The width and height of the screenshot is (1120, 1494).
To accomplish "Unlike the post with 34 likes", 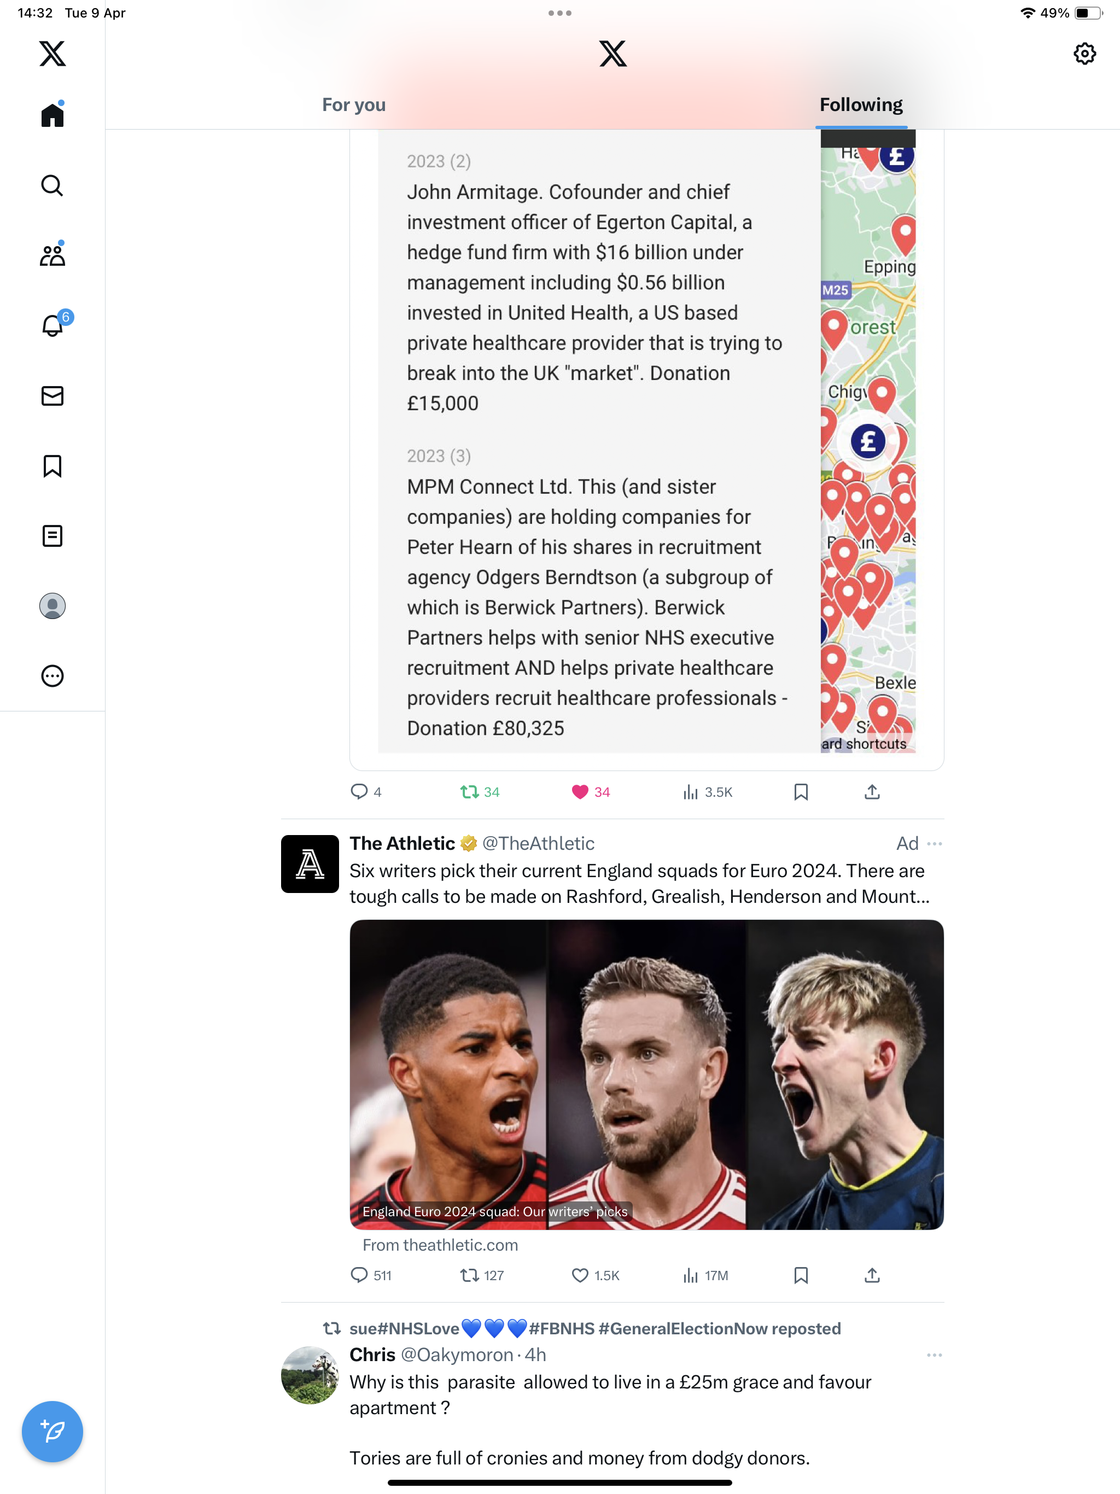I will pos(591,792).
